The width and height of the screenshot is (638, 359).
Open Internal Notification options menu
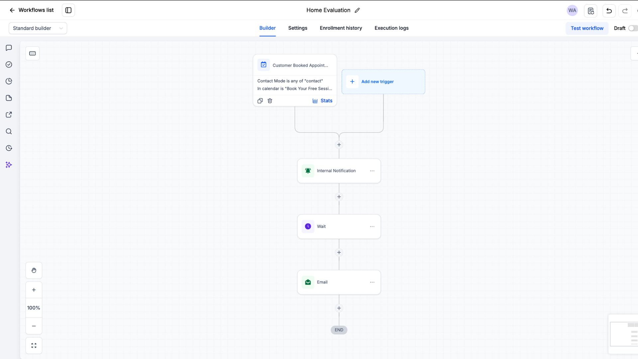point(372,171)
